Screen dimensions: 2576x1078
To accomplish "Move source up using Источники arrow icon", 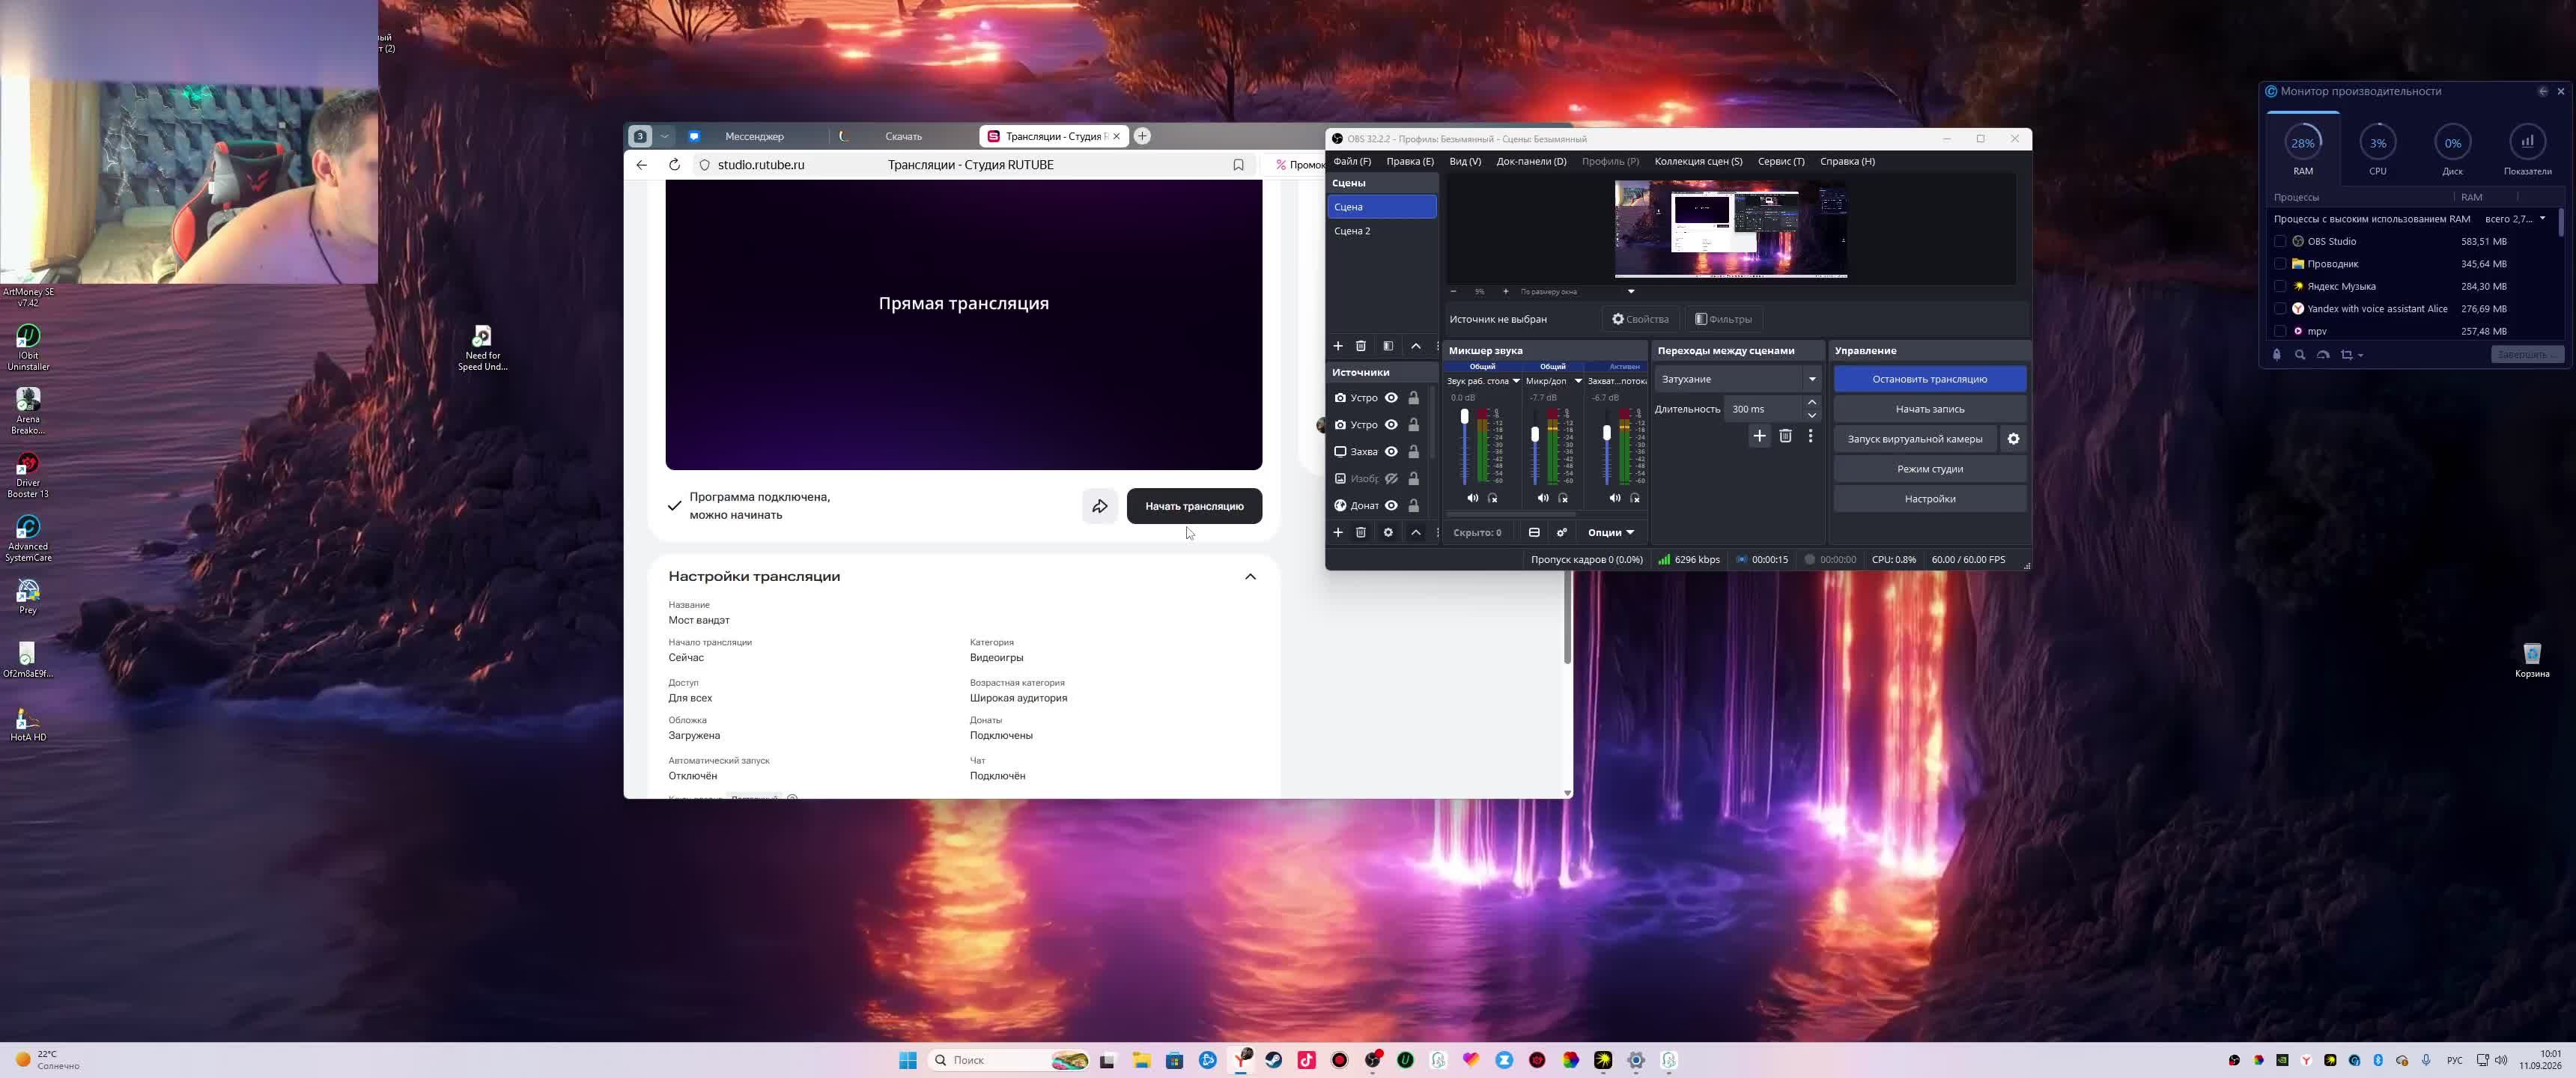I will tap(1416, 532).
